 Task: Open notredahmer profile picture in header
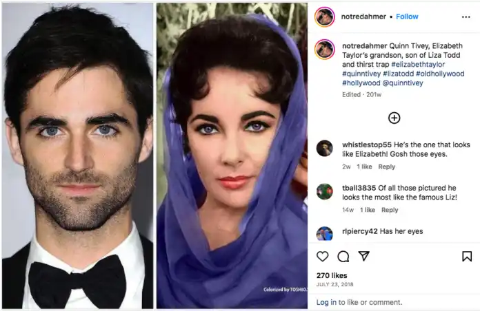[325, 17]
